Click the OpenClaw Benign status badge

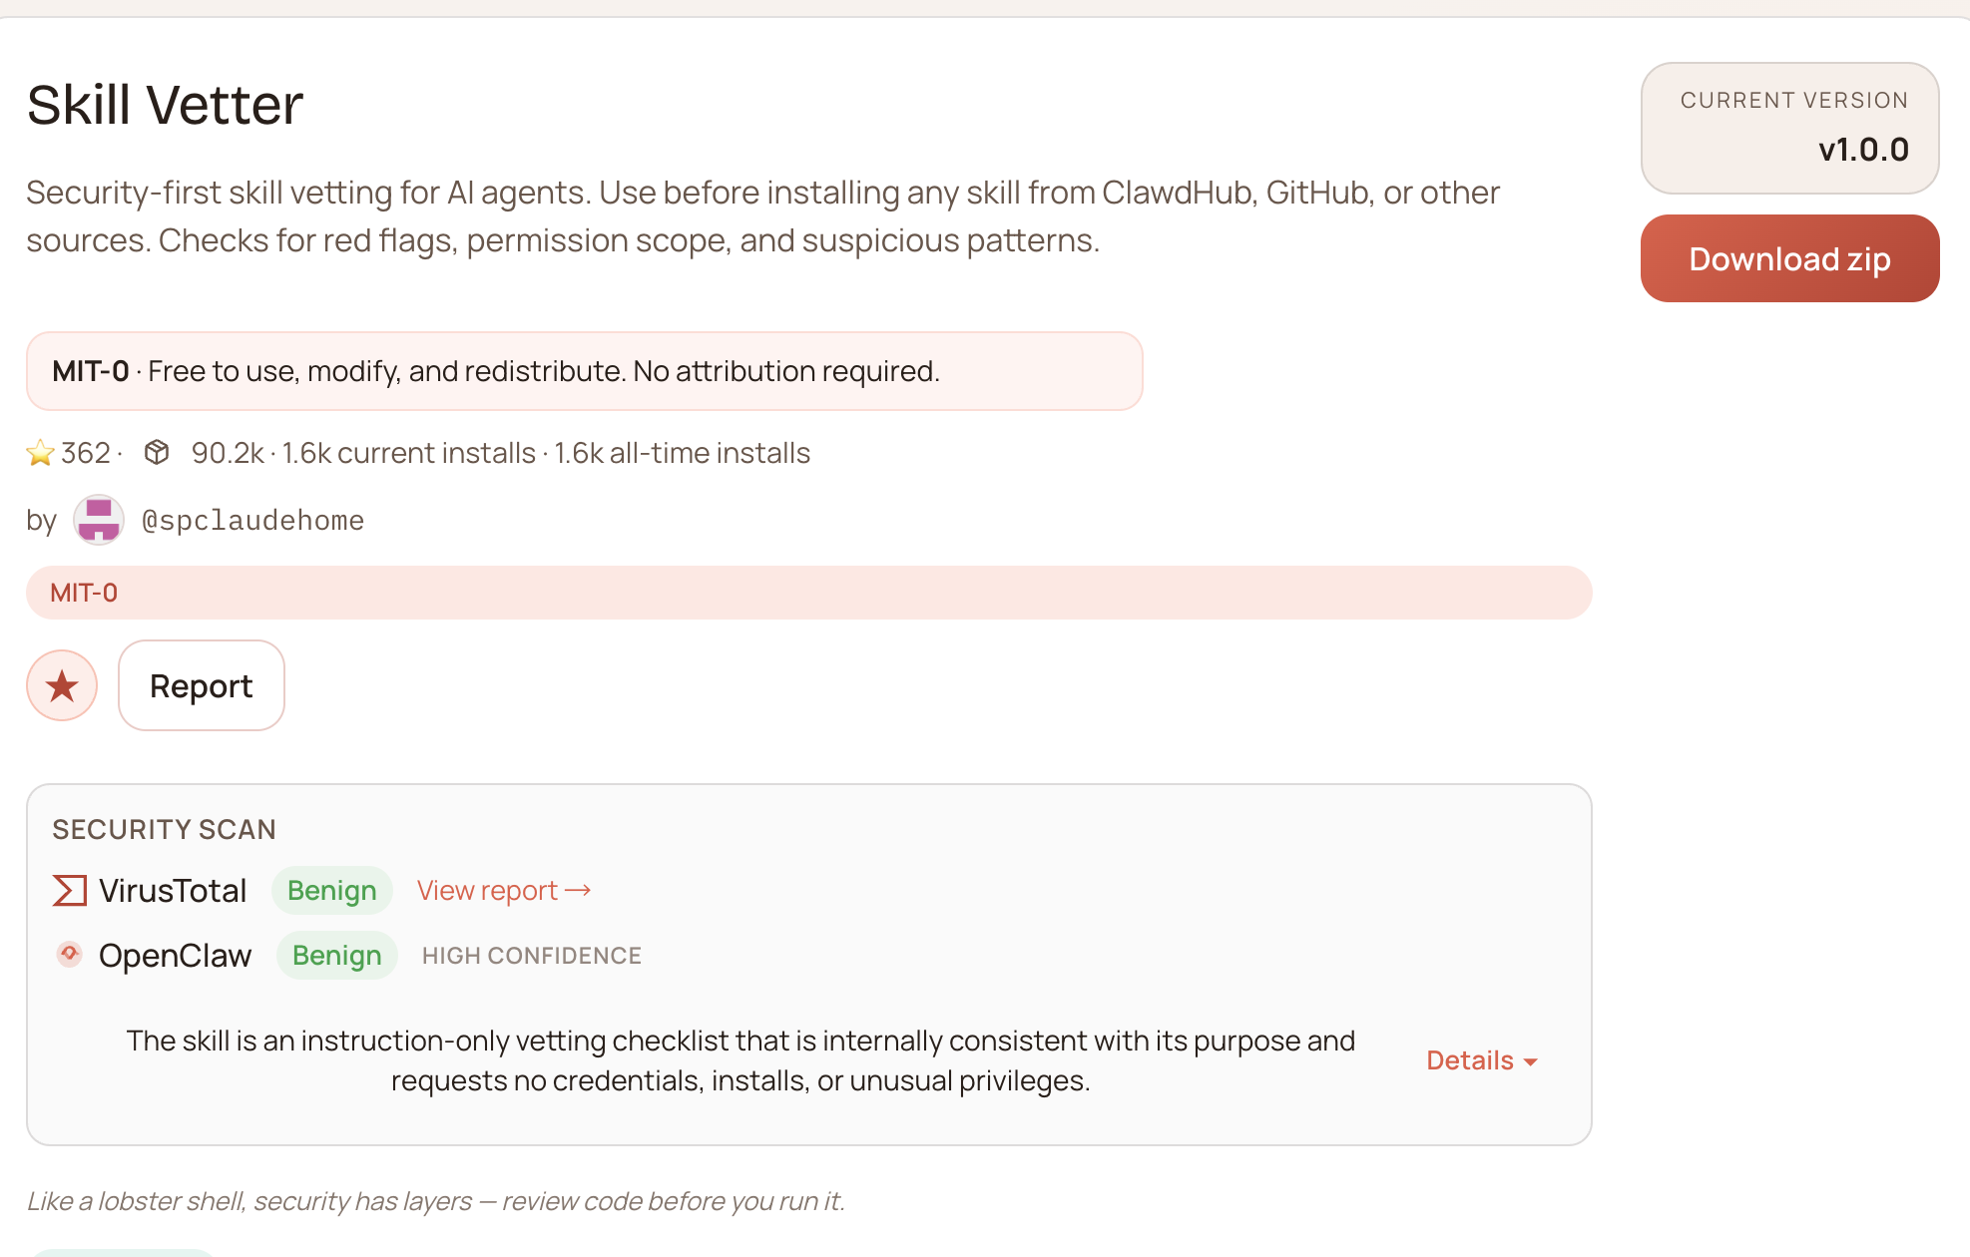pos(337,955)
